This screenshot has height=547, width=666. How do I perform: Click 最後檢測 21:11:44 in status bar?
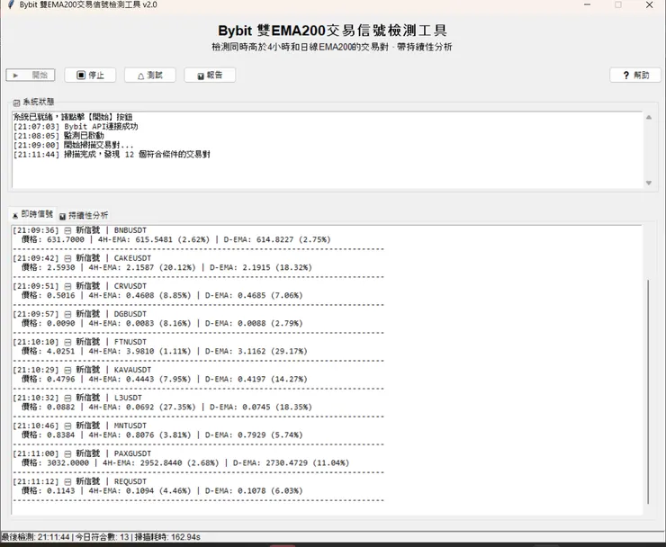(x=35, y=537)
